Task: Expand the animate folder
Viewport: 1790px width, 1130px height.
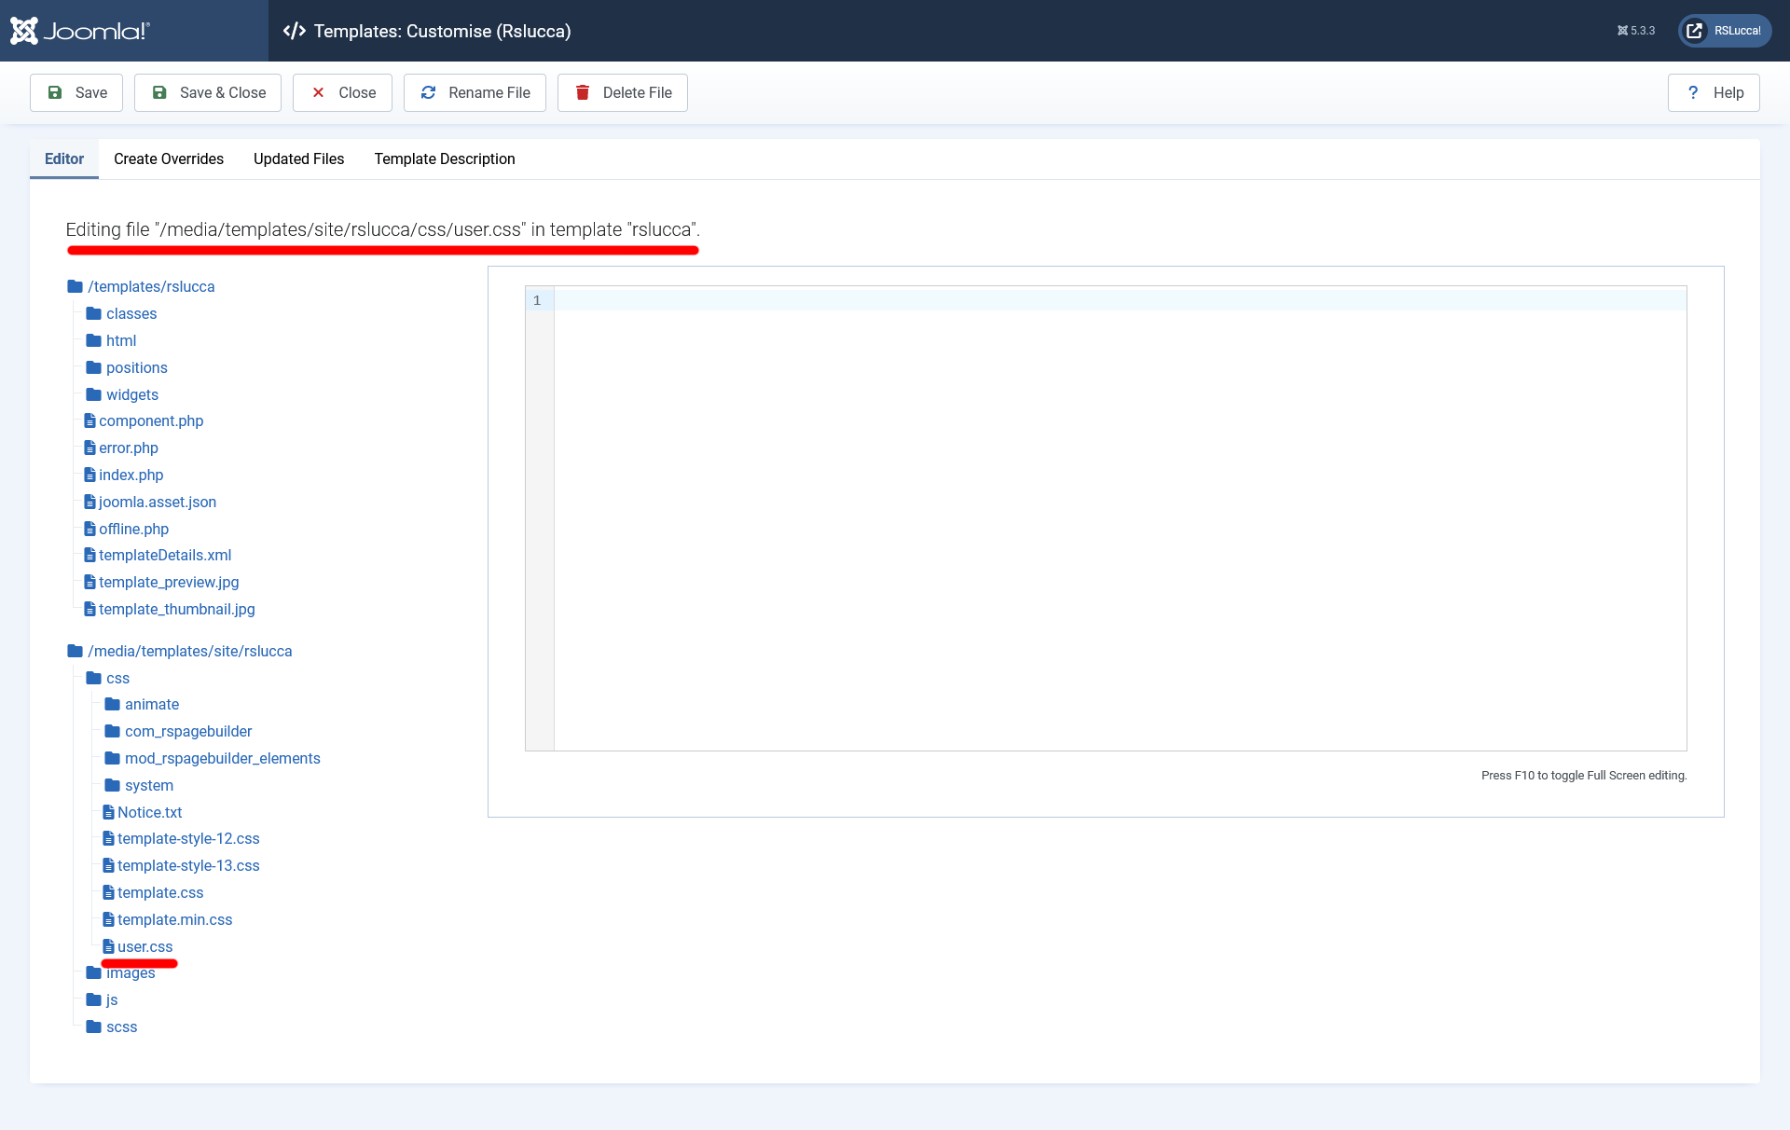Action: (151, 704)
